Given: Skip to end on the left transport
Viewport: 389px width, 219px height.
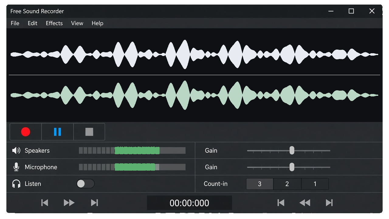Looking at the screenshot, I should click(x=95, y=203).
